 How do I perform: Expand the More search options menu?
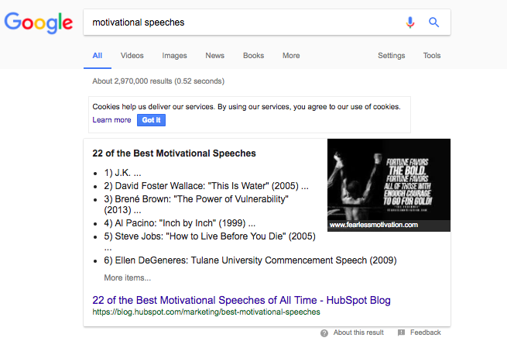(x=291, y=56)
